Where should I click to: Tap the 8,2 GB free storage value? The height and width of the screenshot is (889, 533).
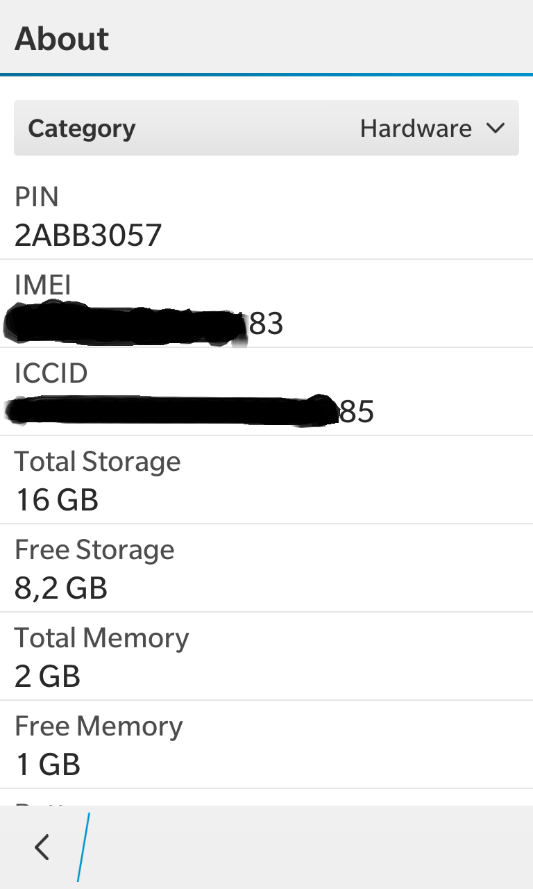click(61, 588)
